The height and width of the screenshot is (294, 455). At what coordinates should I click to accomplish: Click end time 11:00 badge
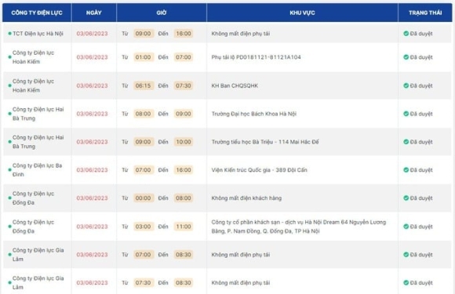[184, 227]
